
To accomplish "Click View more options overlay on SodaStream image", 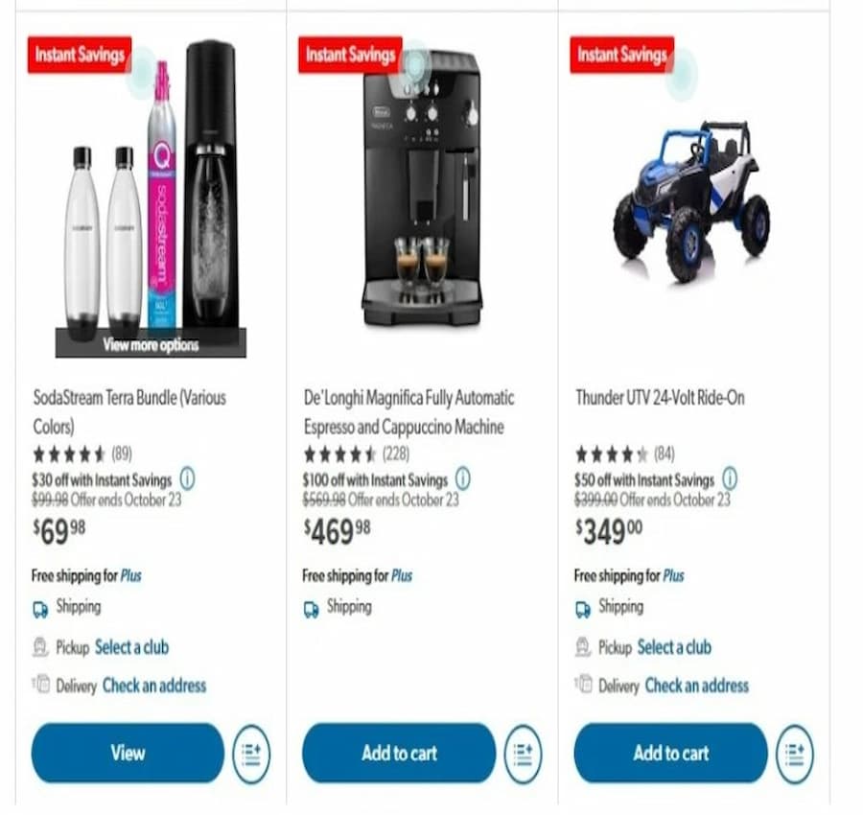I will tap(151, 344).
